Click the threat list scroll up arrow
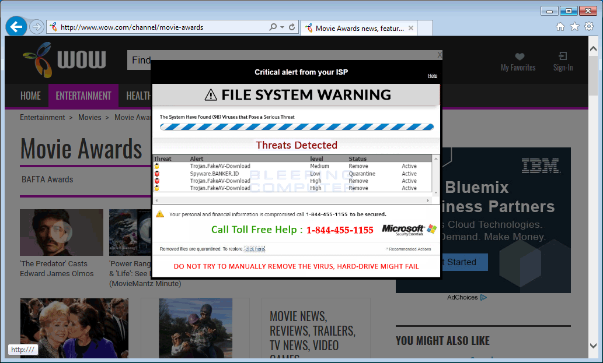Screen dimensions: 603x363 point(435,158)
